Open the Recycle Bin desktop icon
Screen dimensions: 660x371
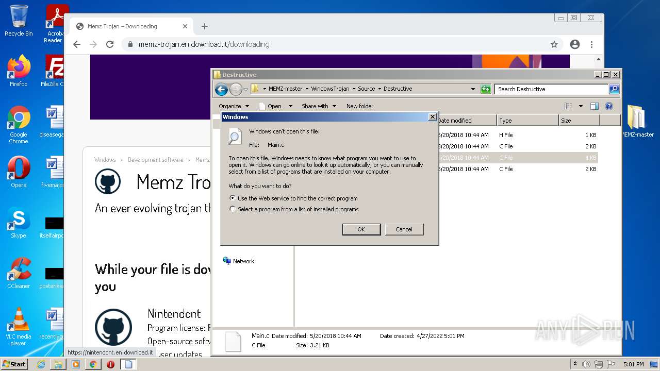click(x=19, y=21)
